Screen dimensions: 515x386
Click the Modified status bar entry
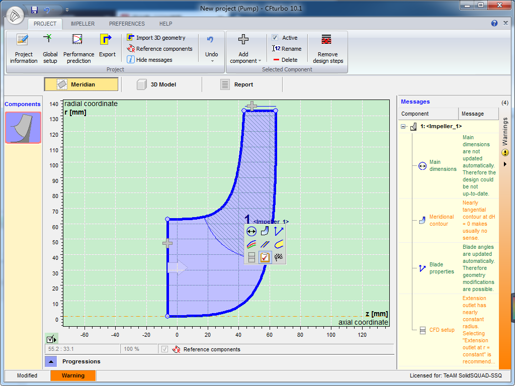point(27,375)
